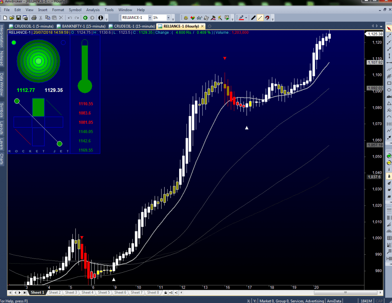Click the red line color swatch
The width and height of the screenshot is (392, 303).
pos(241,18)
